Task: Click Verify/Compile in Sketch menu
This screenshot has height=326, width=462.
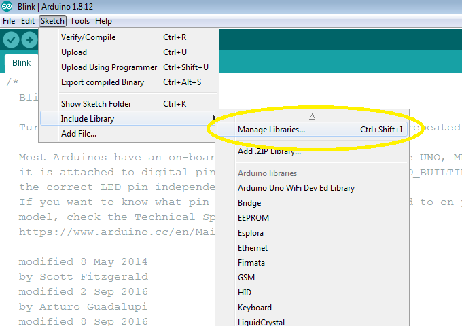Action: click(88, 37)
